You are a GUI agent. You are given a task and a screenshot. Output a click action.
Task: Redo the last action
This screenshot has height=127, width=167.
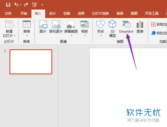[26, 5]
